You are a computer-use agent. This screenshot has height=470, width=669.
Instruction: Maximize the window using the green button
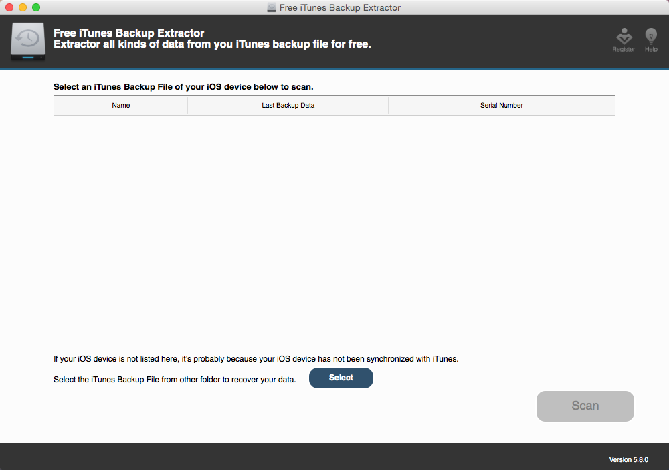coord(36,7)
